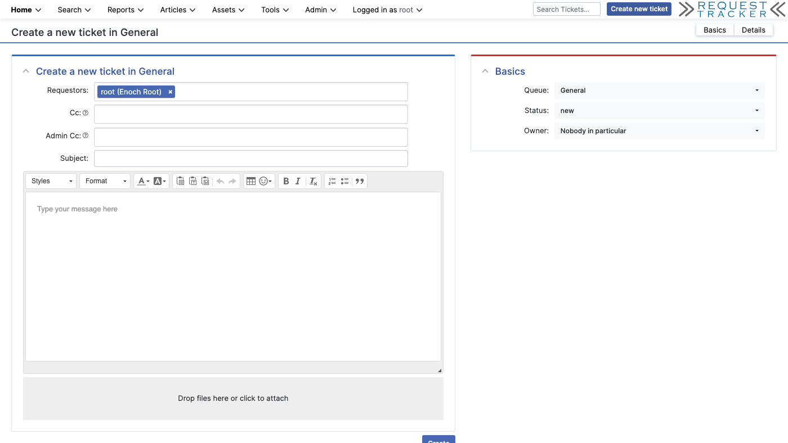The height and width of the screenshot is (443, 788).
Task: Click the Undo arrow in editor
Action: 220,181
